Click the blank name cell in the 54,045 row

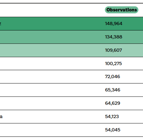pos(51,130)
